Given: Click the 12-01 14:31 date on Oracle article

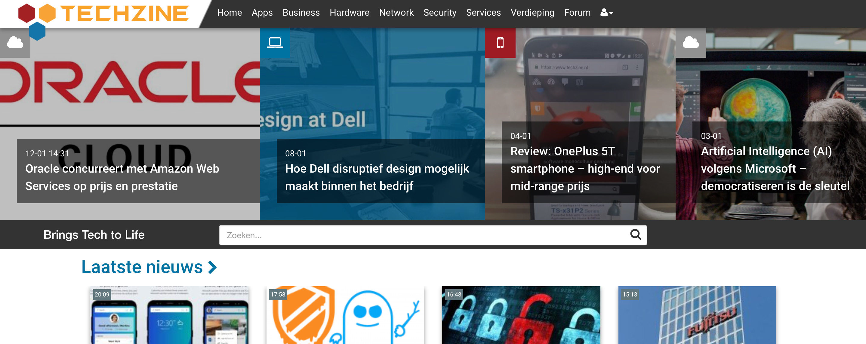Looking at the screenshot, I should (x=47, y=153).
